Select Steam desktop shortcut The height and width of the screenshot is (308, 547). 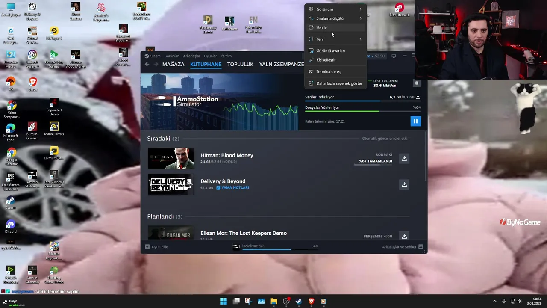pyautogui.click(x=11, y=203)
